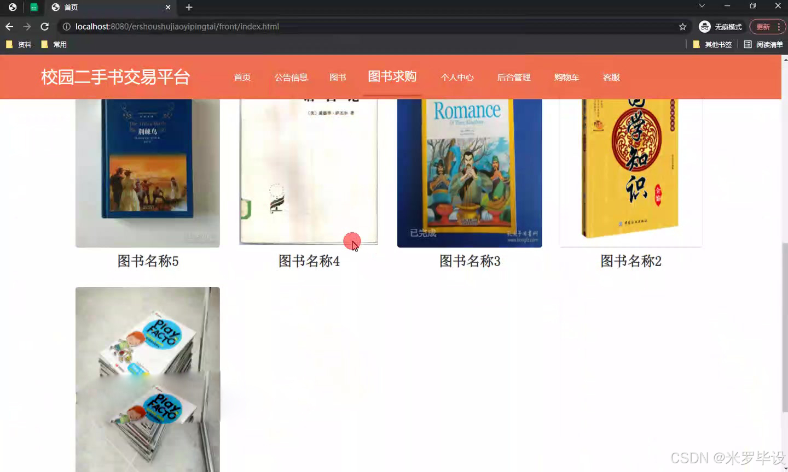The height and width of the screenshot is (472, 788).
Task: Open the 图书名称5 book cover image
Action: click(x=148, y=173)
